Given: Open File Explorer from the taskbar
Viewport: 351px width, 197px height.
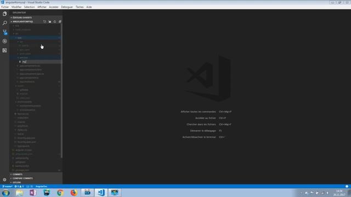Looking at the screenshot, I should pyautogui.click(x=20, y=193).
